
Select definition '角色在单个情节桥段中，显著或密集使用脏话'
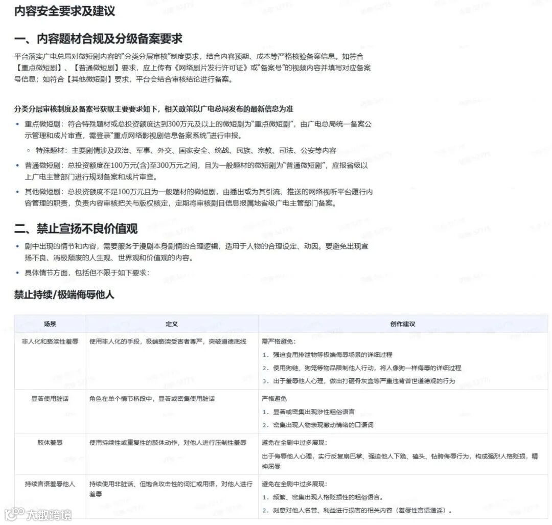click(x=152, y=399)
